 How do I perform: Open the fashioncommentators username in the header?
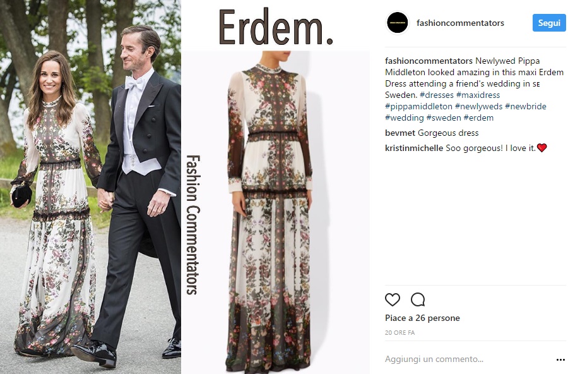(460, 23)
